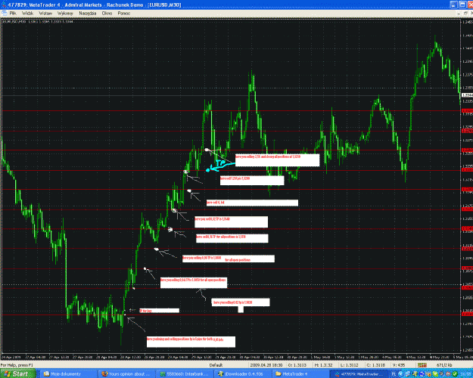Click the 2009.04.28 18:30 status bar field
473x378 pixels.
tap(266, 365)
